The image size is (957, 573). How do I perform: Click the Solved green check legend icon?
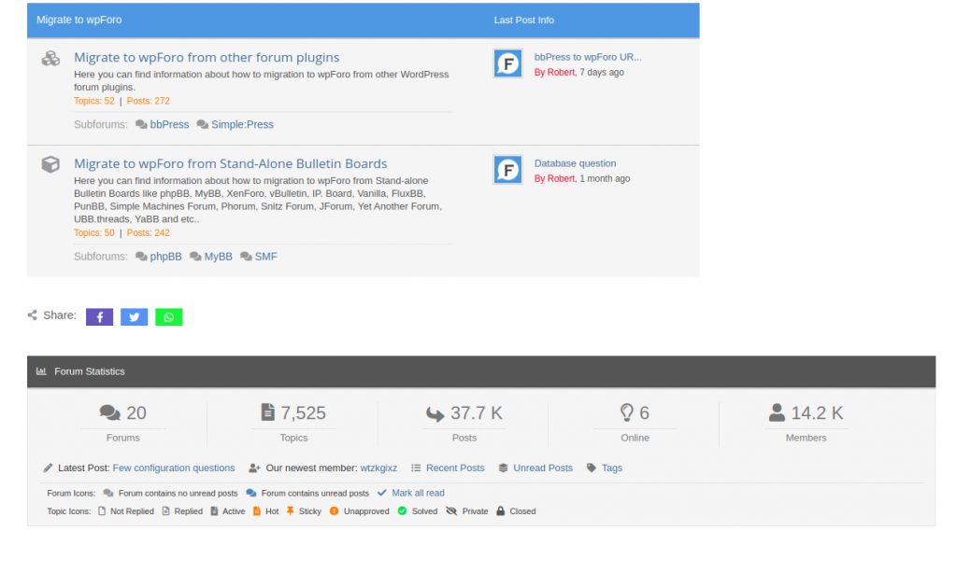click(402, 511)
